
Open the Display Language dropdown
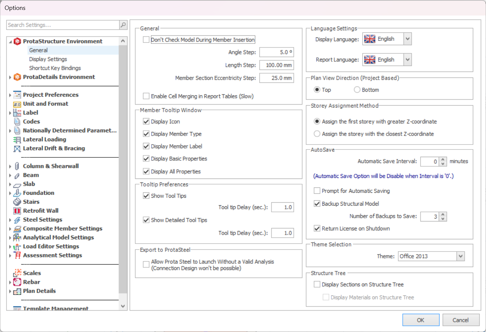tap(407, 39)
